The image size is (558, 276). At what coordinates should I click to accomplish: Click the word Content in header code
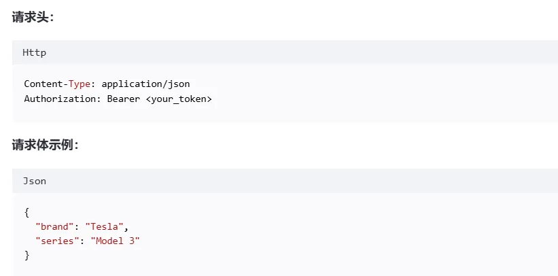coord(43,84)
